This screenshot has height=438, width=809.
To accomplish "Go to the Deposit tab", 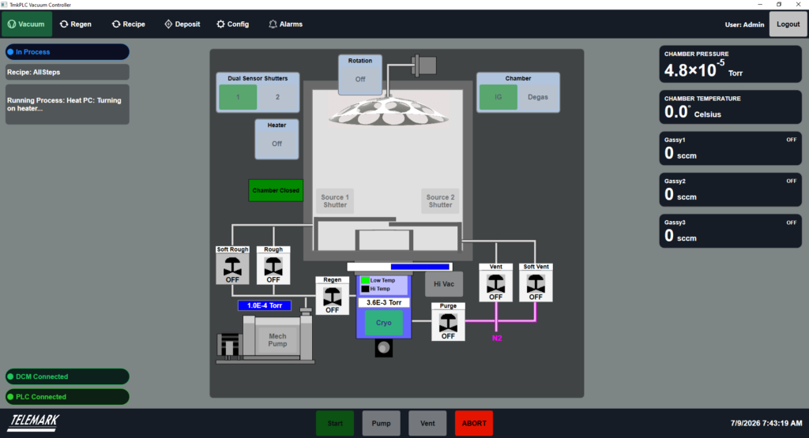I will [182, 24].
